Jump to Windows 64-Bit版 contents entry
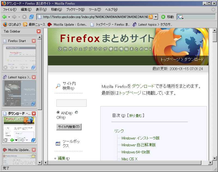The height and width of the screenshot is (172, 218). pyautogui.click(x=135, y=152)
